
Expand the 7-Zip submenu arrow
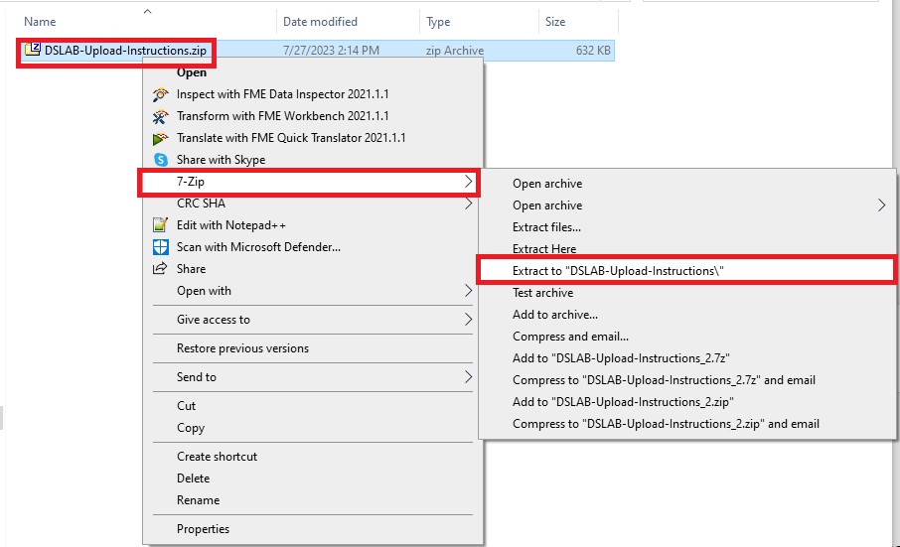(x=468, y=182)
